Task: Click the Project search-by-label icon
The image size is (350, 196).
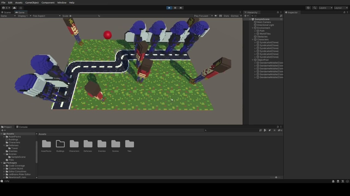Action: 265,130
